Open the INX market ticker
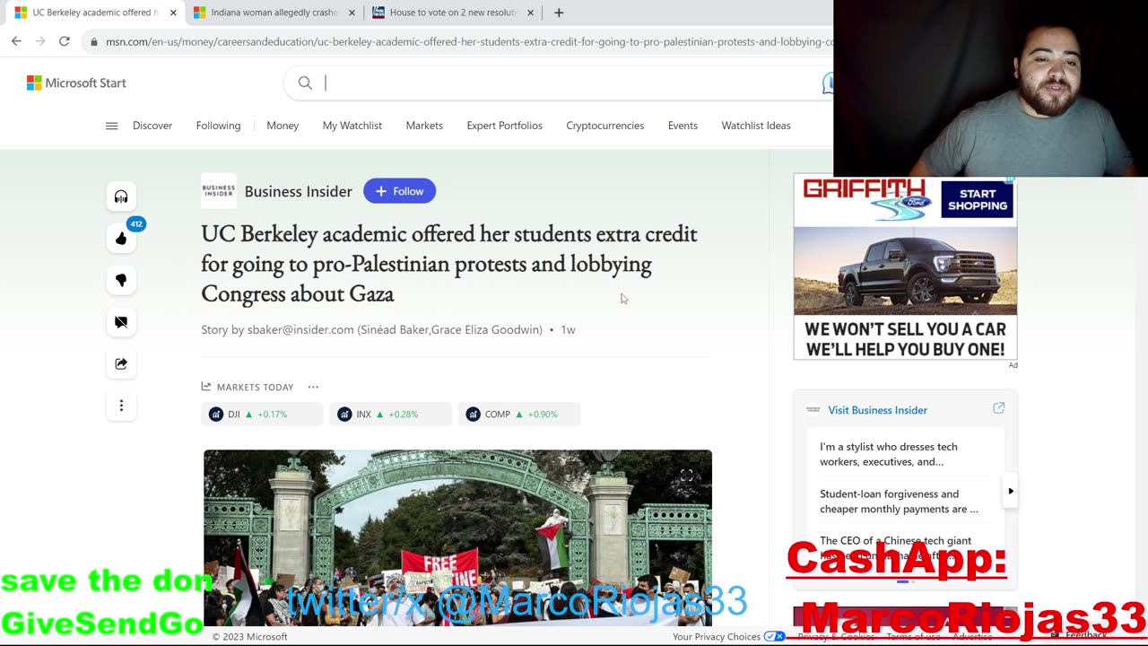Viewport: 1148px width, 646px height. pyautogui.click(x=392, y=414)
